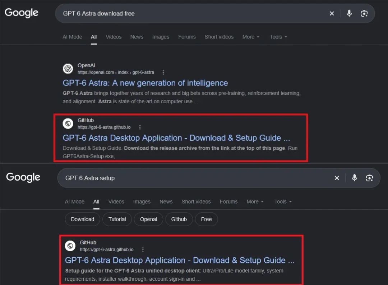
Task: Open Google Lens beside 'Astra setup' query
Action: tap(369, 178)
